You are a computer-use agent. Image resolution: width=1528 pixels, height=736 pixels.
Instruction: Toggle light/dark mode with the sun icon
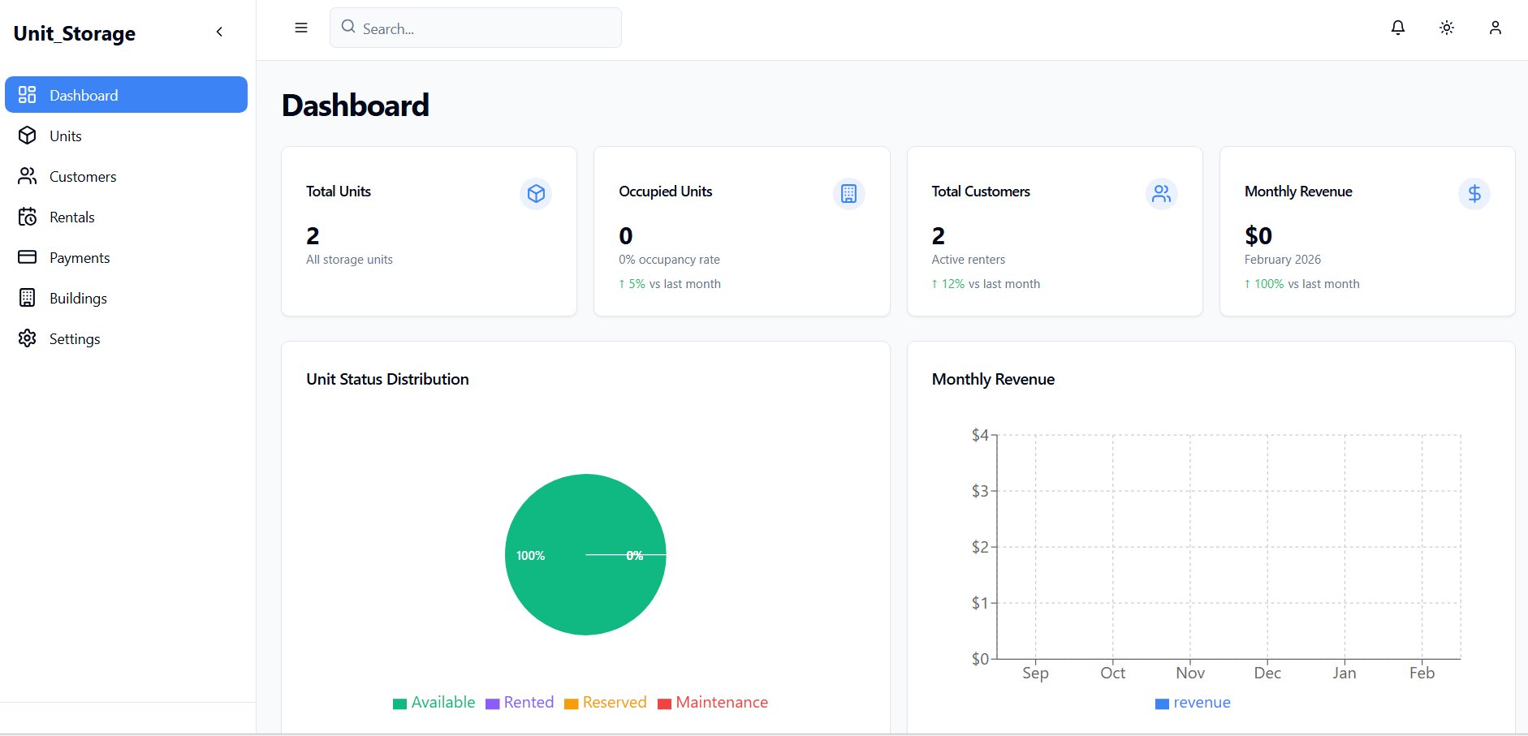click(x=1446, y=28)
